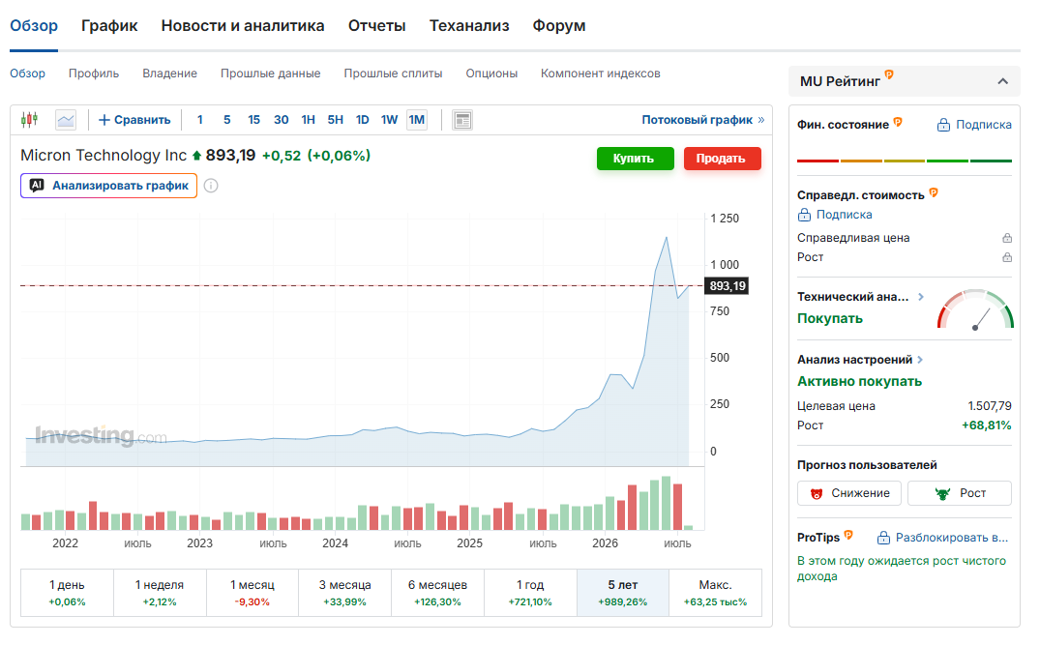This screenshot has width=1040, height=645.
Task: Open Потоковый график link
Action: coord(702,120)
